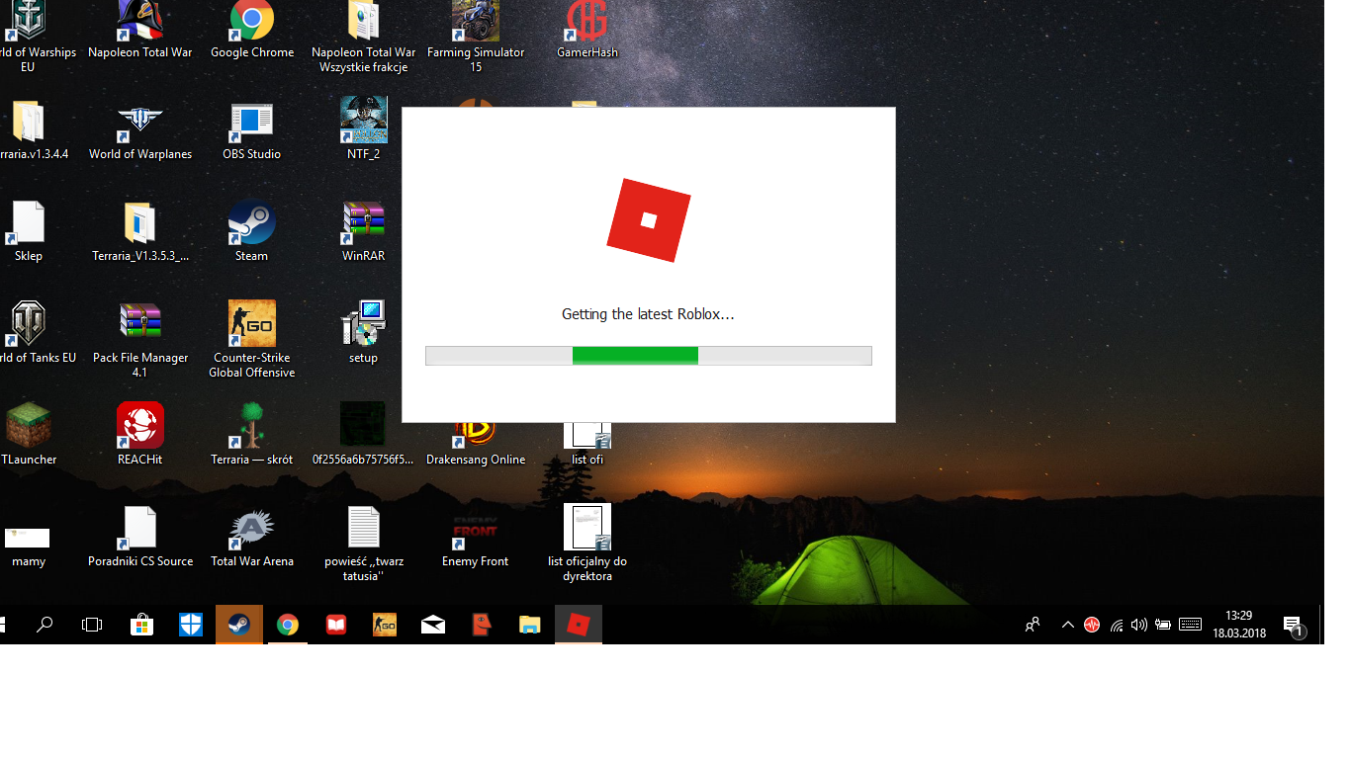Launch Steam from the desktop icon
The width and height of the screenshot is (1351, 759).
coord(251,232)
